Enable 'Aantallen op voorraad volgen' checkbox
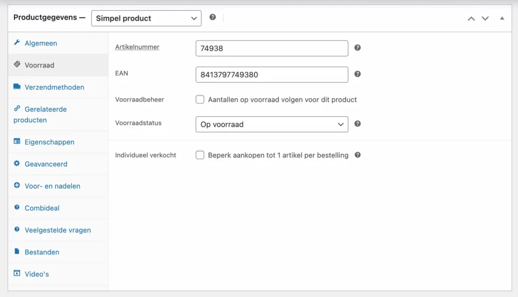Viewport: 518px width, 297px height. click(x=200, y=100)
